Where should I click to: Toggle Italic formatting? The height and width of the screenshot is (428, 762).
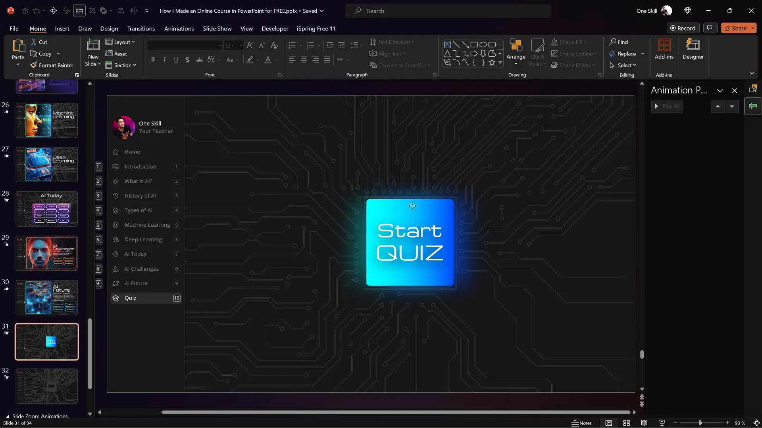click(164, 60)
